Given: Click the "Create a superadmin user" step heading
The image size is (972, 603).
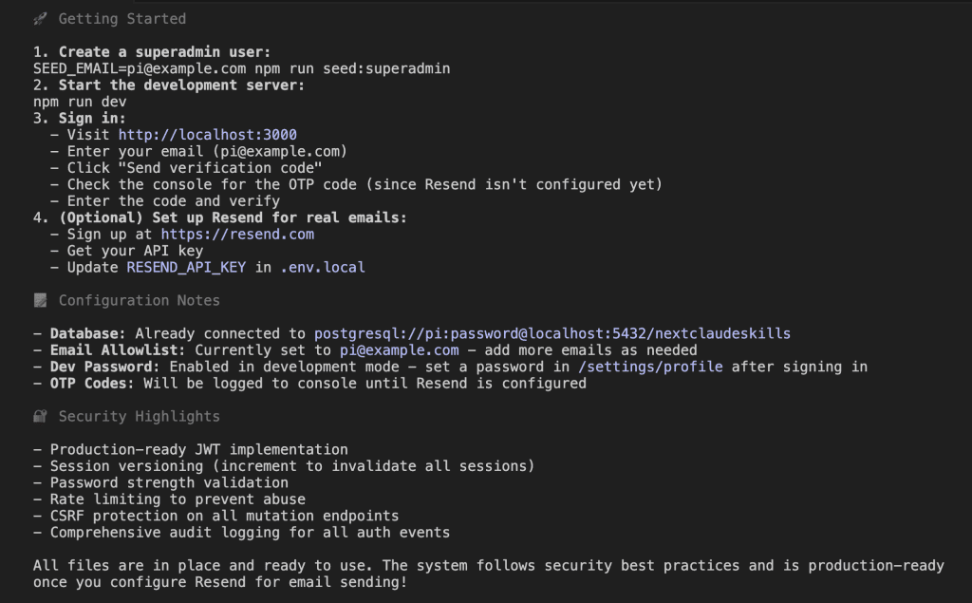Looking at the screenshot, I should (x=166, y=52).
